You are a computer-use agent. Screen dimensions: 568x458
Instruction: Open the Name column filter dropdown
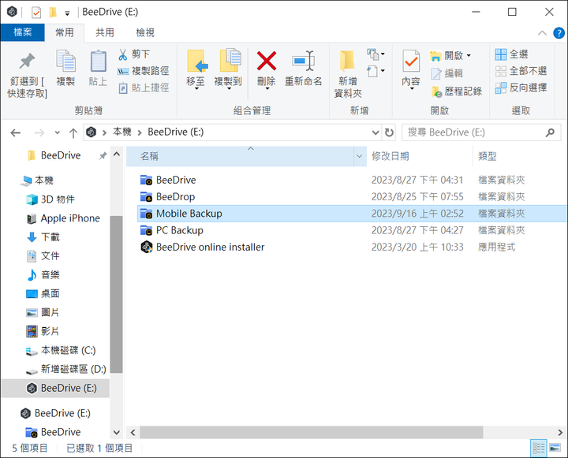[x=360, y=156]
